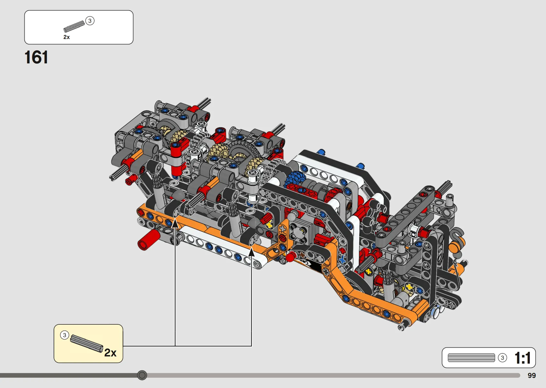Viewport: 546px width, 388px height.
Task: Click the 2x text in the yellow callout
Action: click(x=110, y=353)
